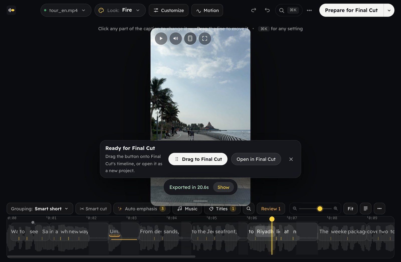The image size is (401, 262).
Task: Open the Customize panel
Action: point(168,10)
